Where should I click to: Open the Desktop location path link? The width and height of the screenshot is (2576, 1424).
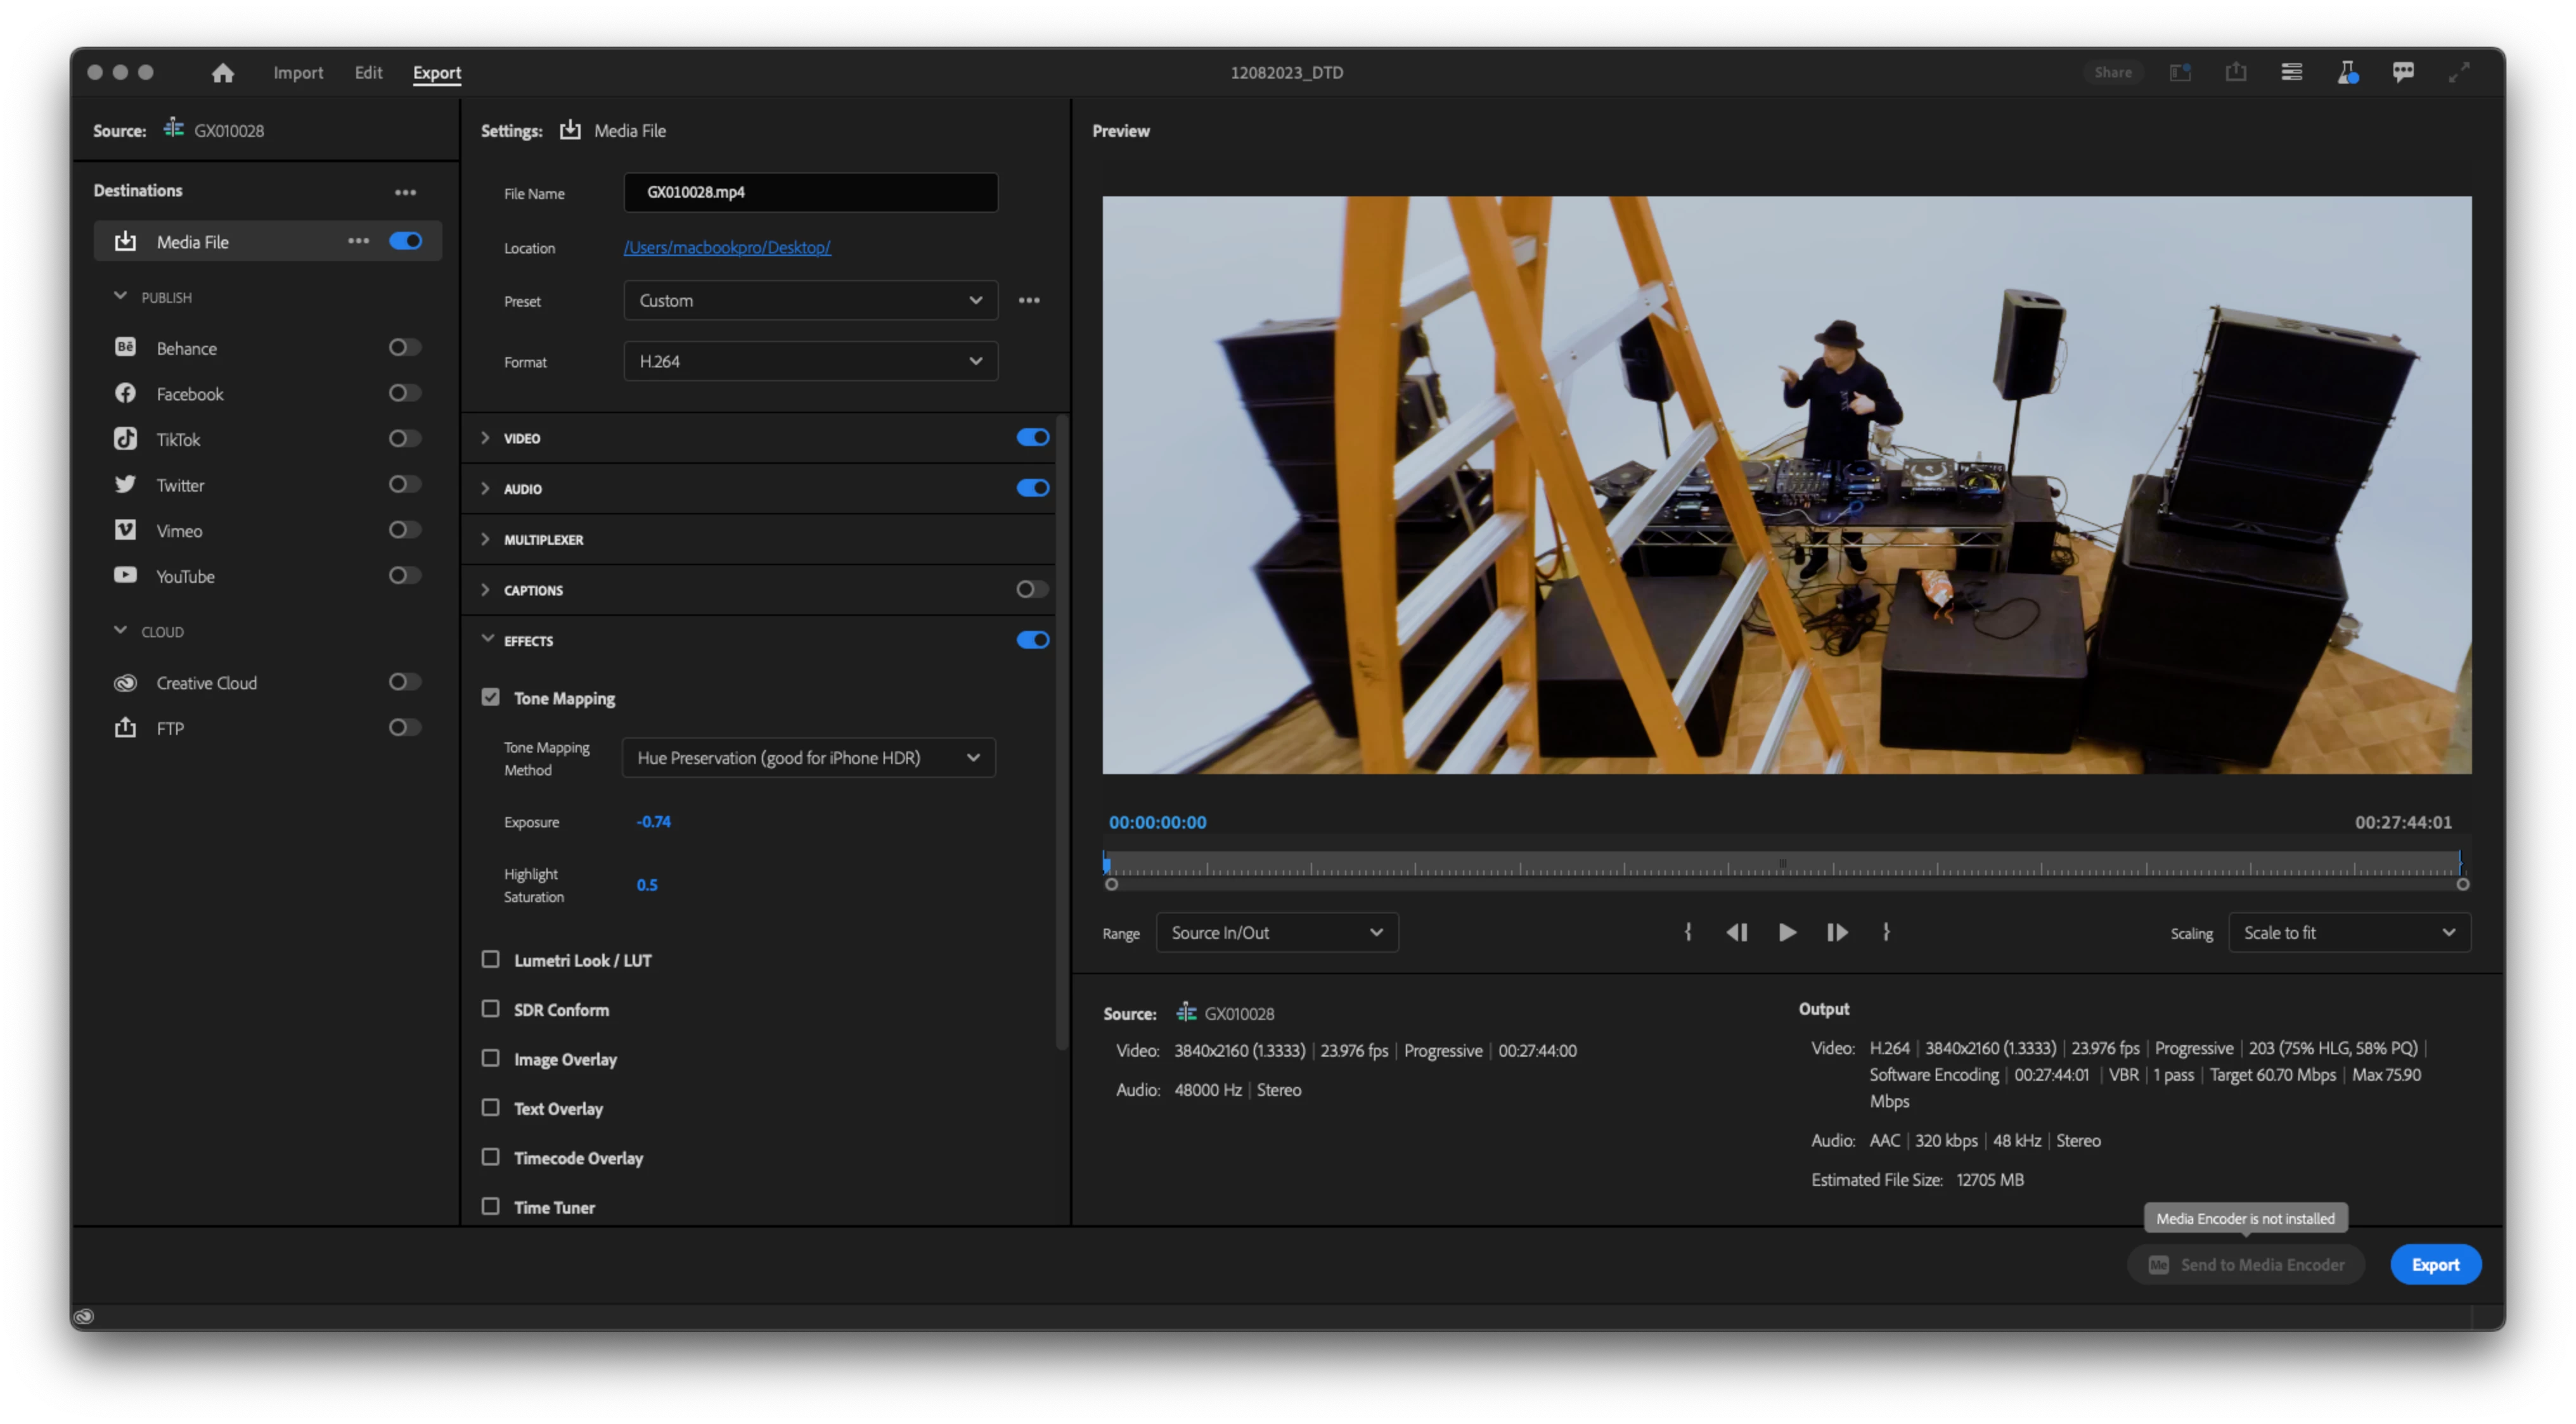point(727,248)
